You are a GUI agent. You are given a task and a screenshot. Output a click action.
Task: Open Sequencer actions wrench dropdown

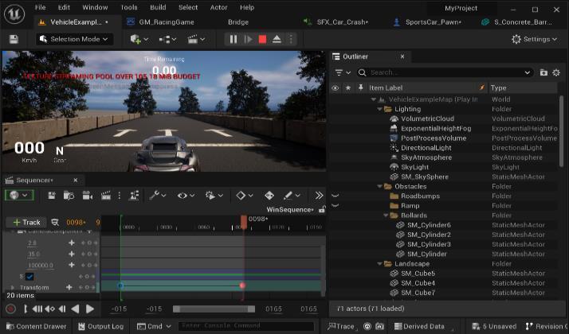tap(158, 196)
